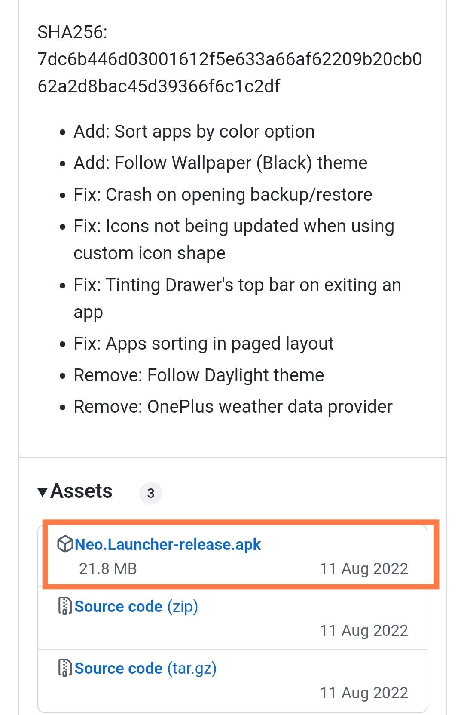Click the assets count badge showing 3
The width and height of the screenshot is (464, 715).
[151, 493]
